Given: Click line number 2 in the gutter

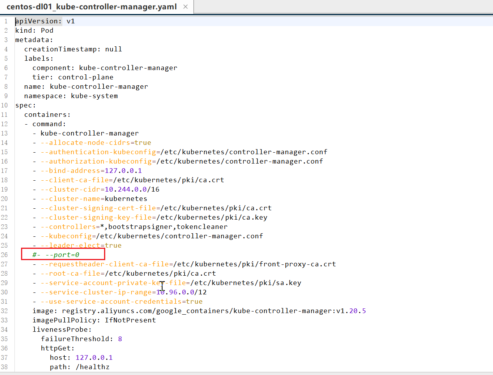Looking at the screenshot, I should point(6,30).
